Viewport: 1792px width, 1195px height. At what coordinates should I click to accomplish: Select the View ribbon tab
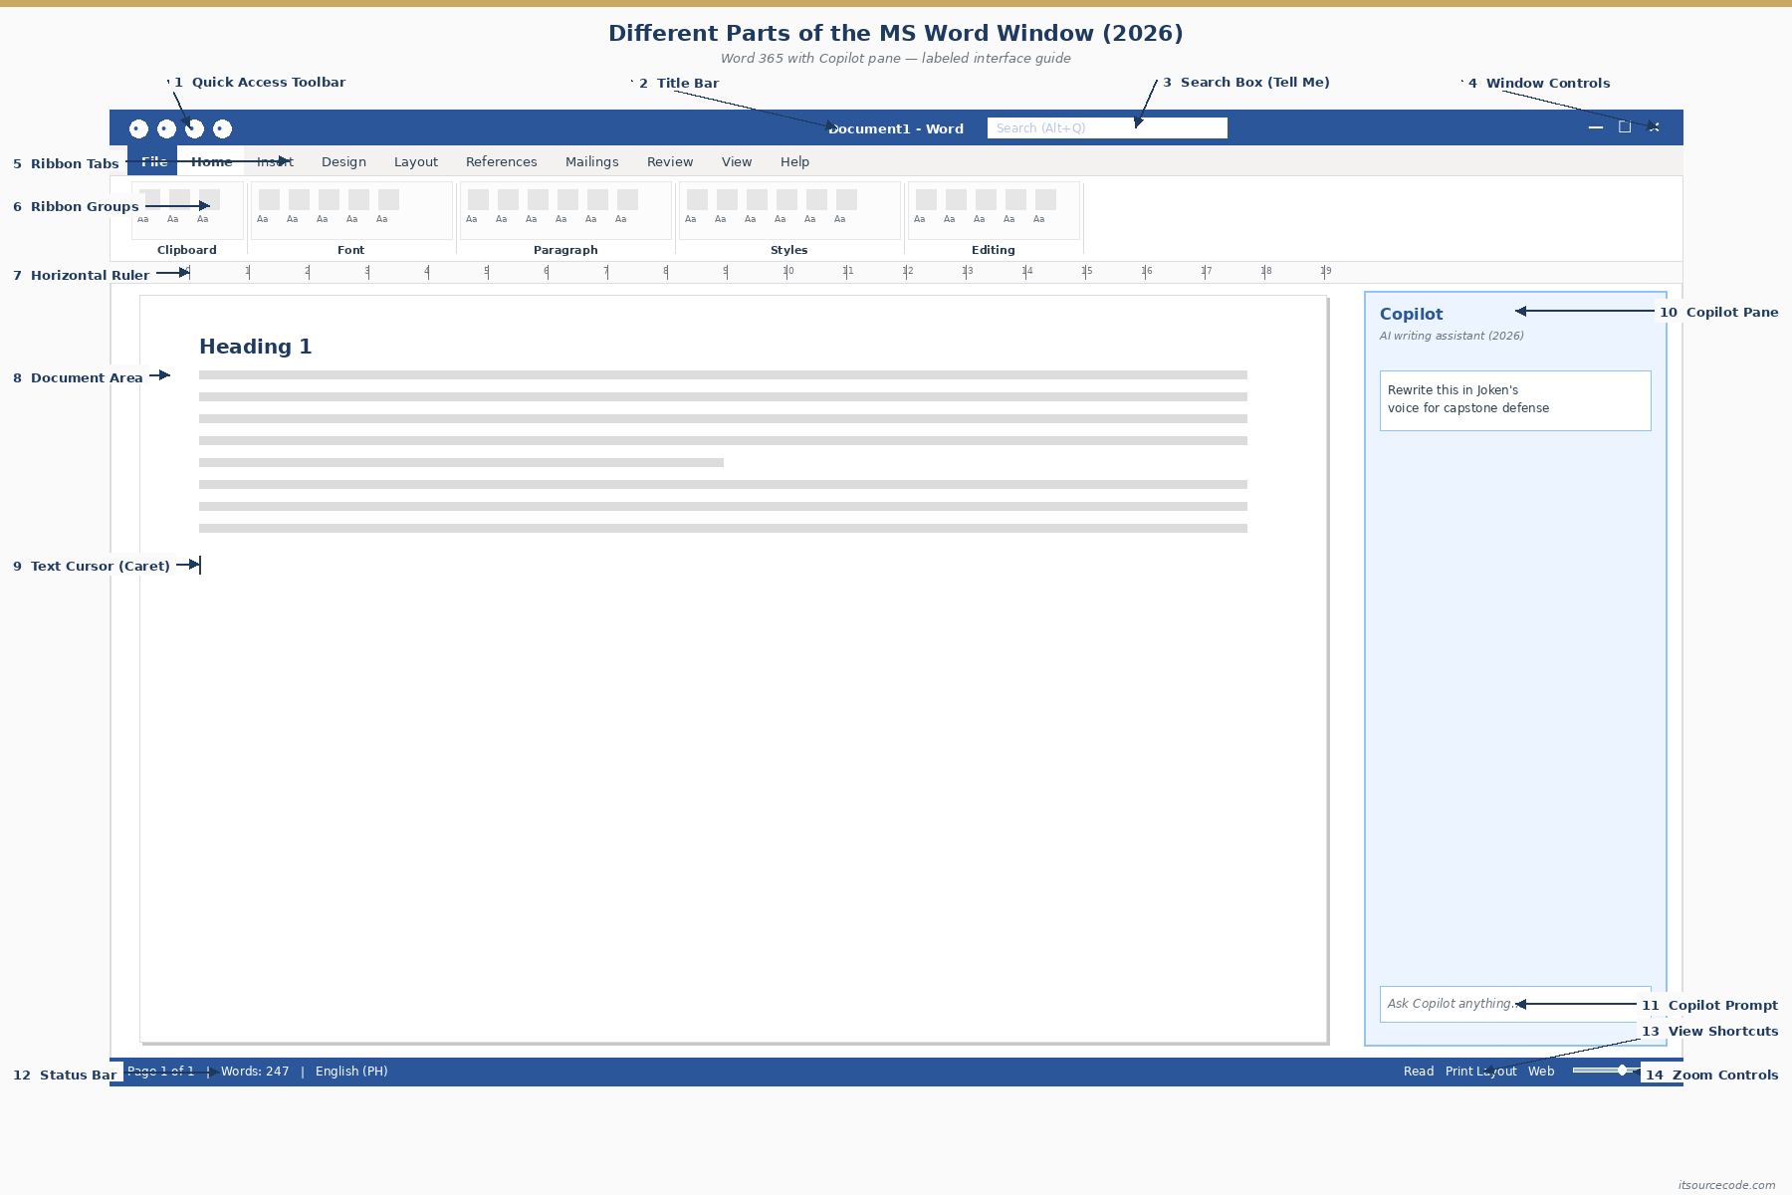[737, 161]
